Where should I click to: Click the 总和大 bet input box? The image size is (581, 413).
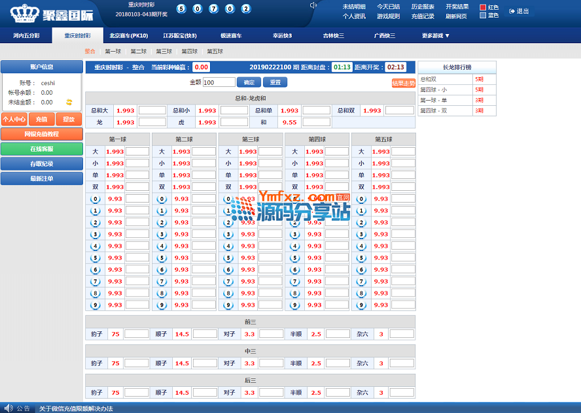152,110
